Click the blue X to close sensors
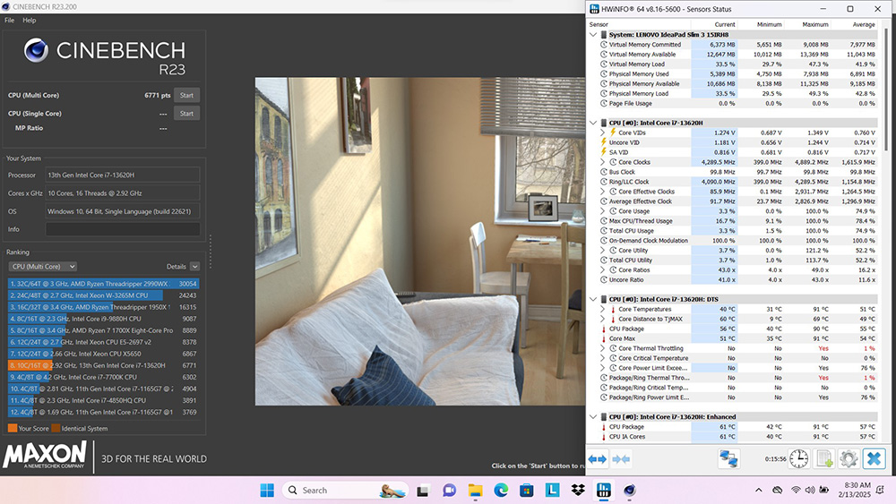 pyautogui.click(x=874, y=459)
